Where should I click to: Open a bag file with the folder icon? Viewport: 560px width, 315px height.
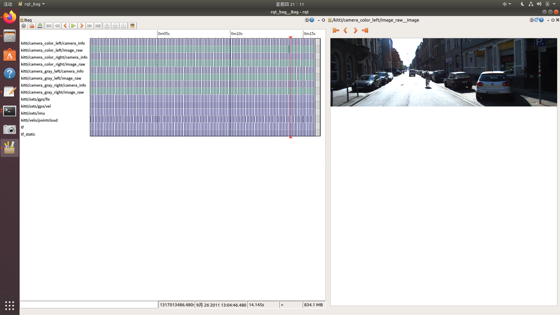pyautogui.click(x=32, y=26)
